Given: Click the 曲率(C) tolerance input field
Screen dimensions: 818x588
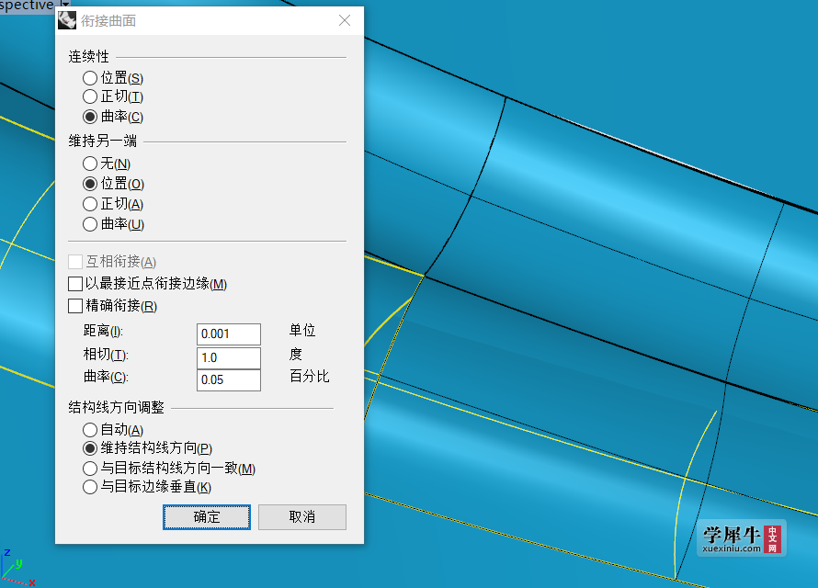Looking at the screenshot, I should point(229,380).
